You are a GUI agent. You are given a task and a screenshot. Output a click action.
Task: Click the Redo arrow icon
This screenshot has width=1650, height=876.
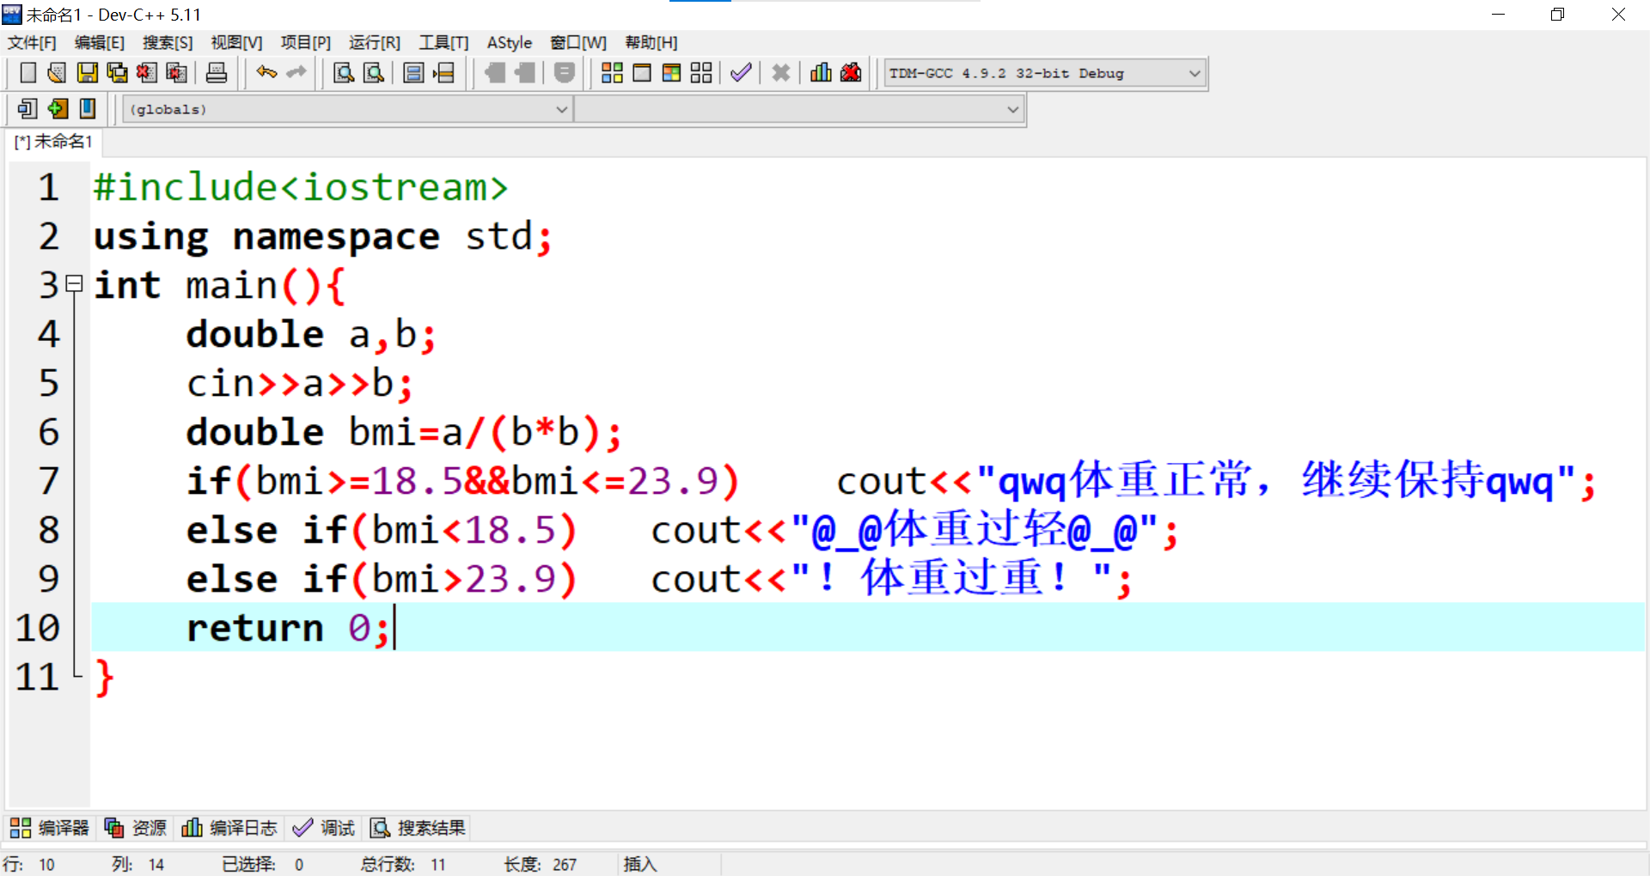coord(296,73)
